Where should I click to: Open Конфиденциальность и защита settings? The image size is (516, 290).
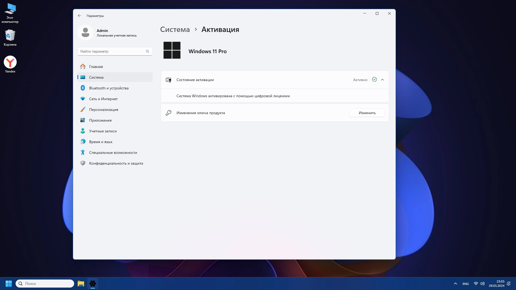click(116, 163)
